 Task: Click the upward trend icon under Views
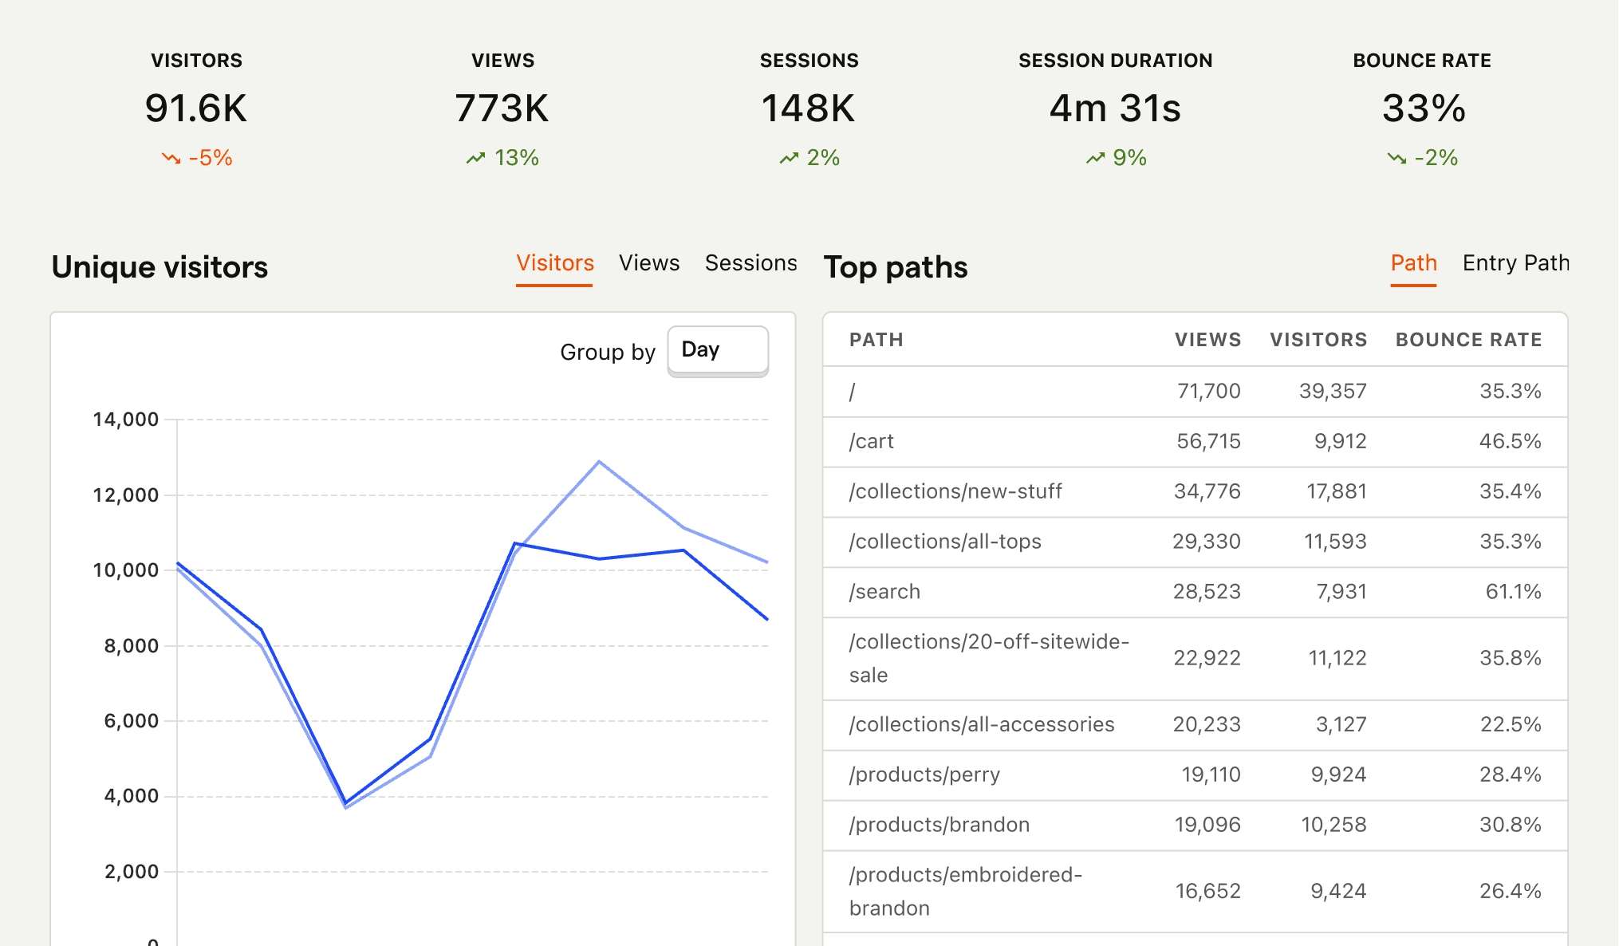click(475, 158)
